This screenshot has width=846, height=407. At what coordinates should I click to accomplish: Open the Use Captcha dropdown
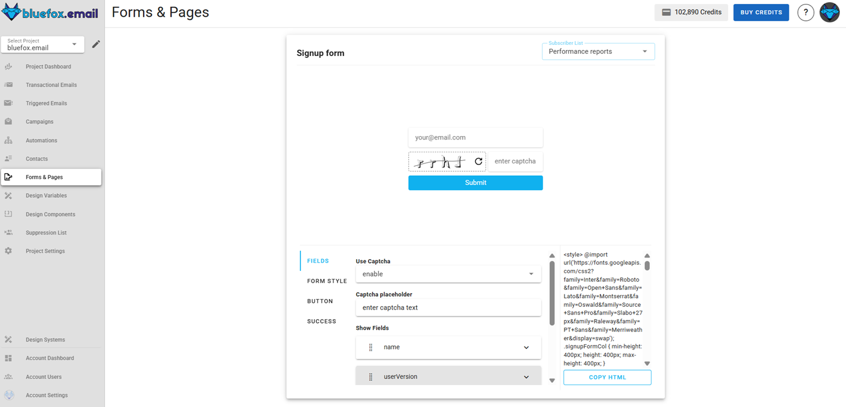coord(448,274)
